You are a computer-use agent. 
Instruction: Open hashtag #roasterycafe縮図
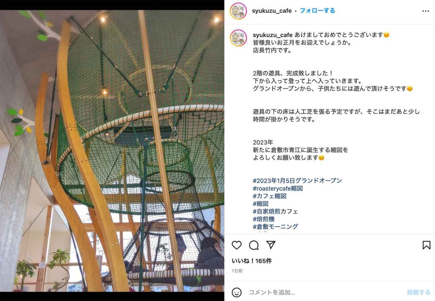click(x=278, y=188)
